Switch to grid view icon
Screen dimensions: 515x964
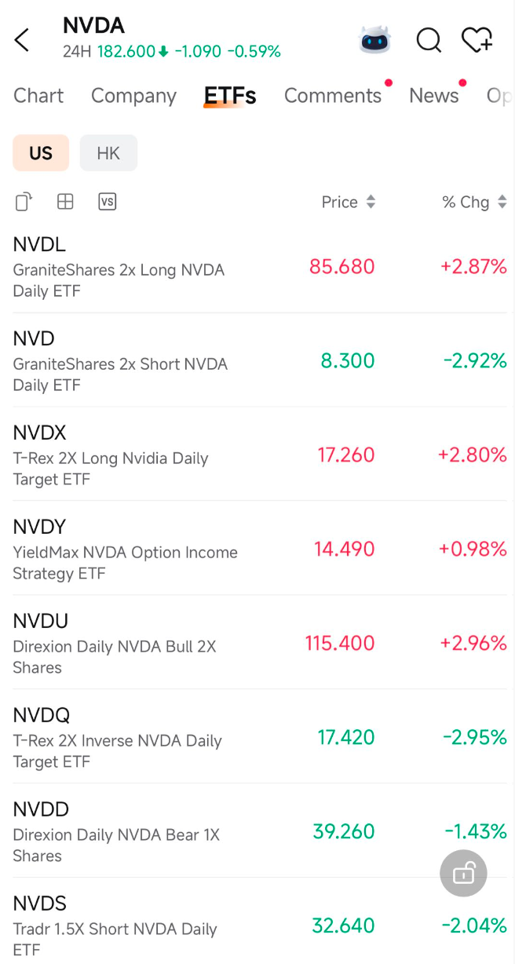65,203
